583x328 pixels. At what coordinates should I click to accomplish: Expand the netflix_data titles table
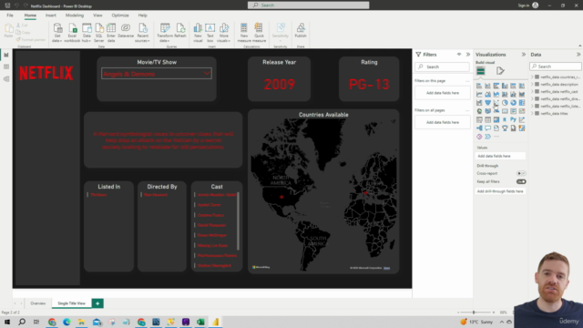tap(532, 113)
